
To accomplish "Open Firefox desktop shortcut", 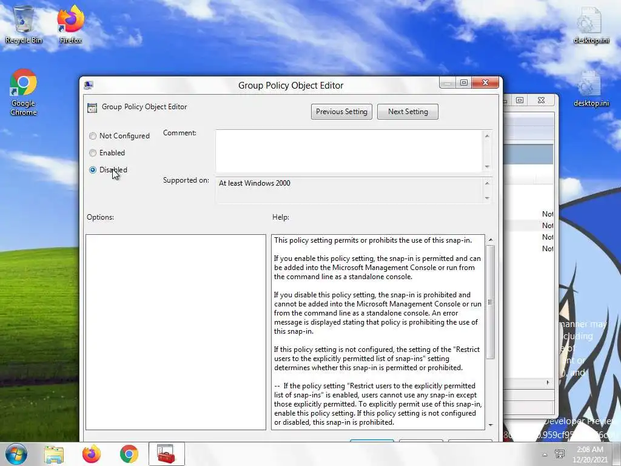I will point(70,24).
